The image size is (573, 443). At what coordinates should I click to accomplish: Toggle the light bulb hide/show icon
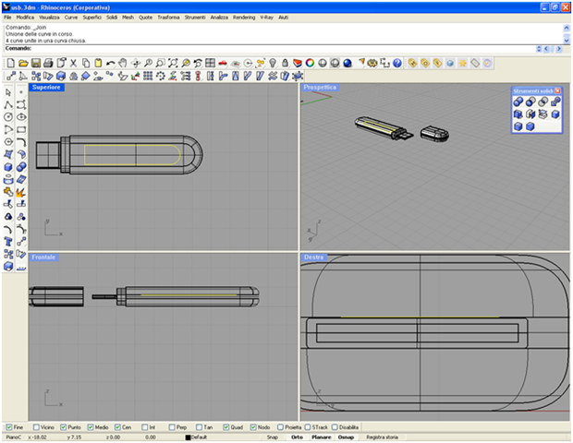(273, 63)
